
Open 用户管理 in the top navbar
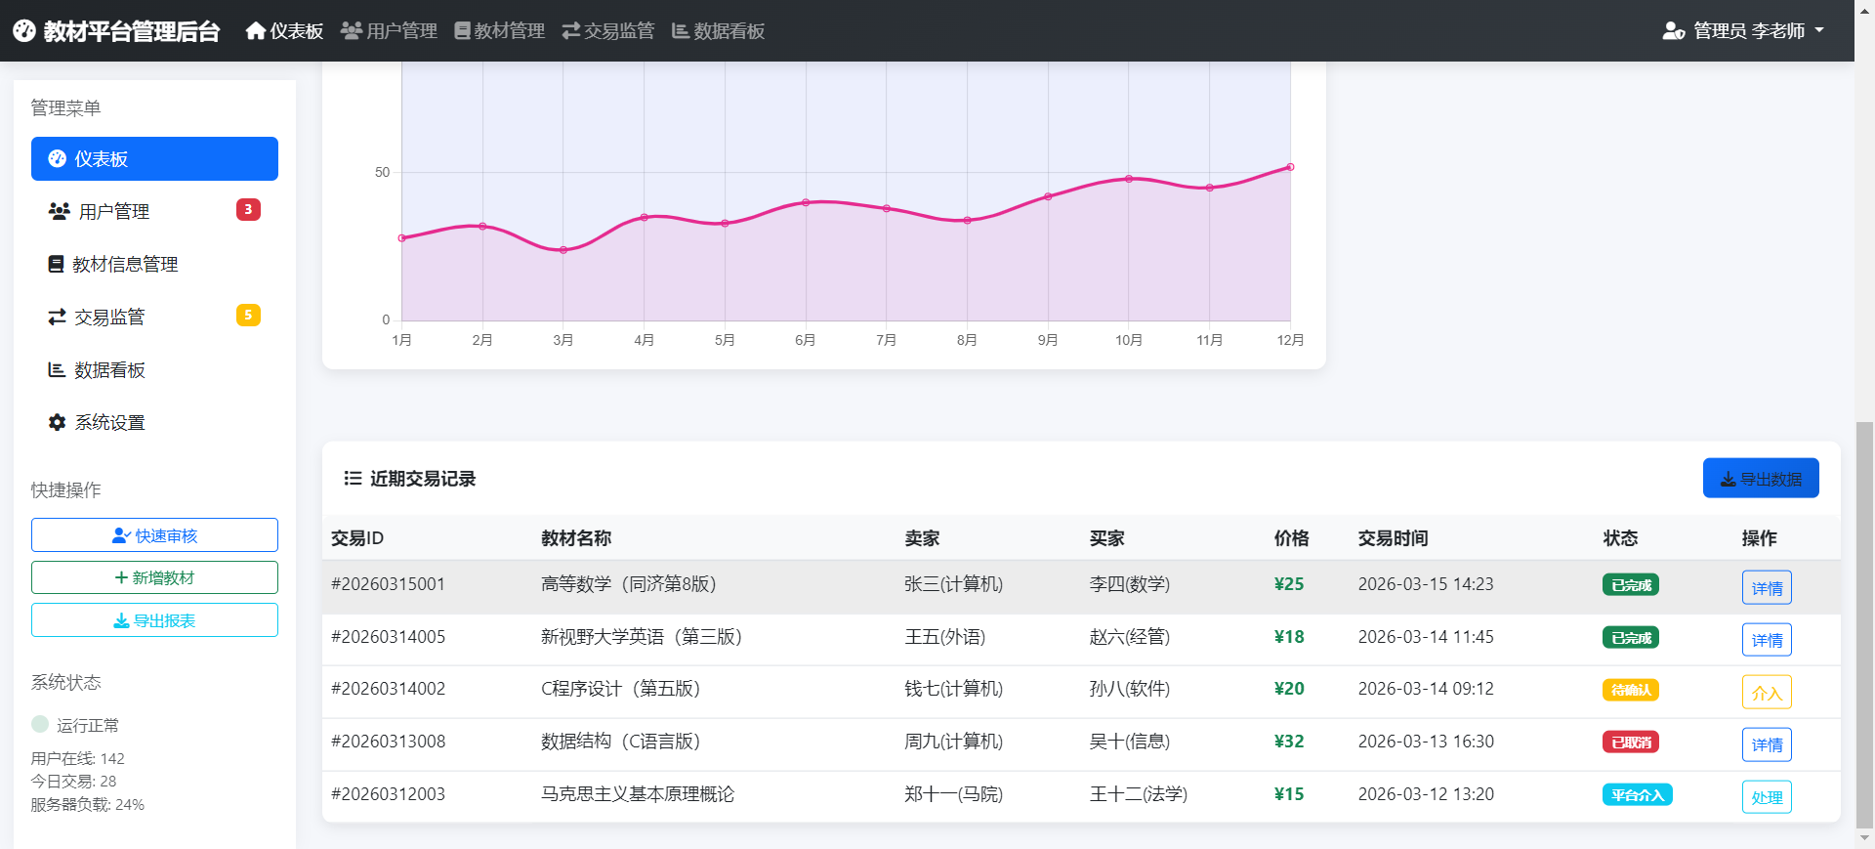(x=389, y=31)
